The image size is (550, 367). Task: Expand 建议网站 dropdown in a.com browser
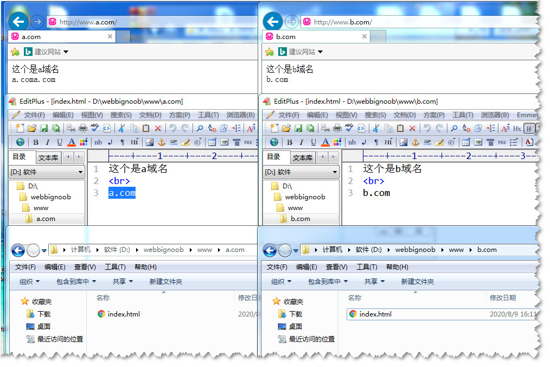[66, 52]
